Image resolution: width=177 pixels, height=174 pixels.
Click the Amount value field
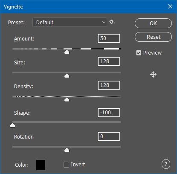109,38
